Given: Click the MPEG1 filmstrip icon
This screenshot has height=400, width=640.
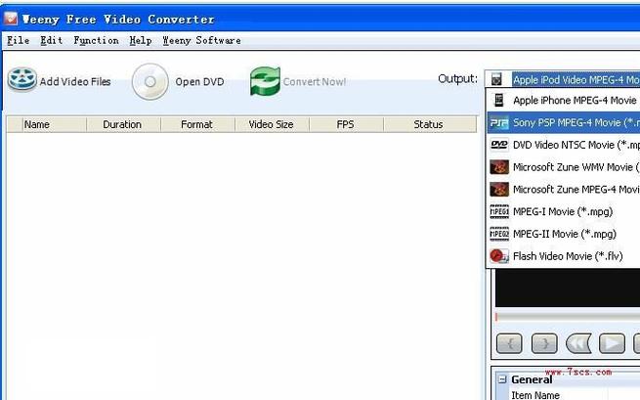Looking at the screenshot, I should click(x=499, y=211).
